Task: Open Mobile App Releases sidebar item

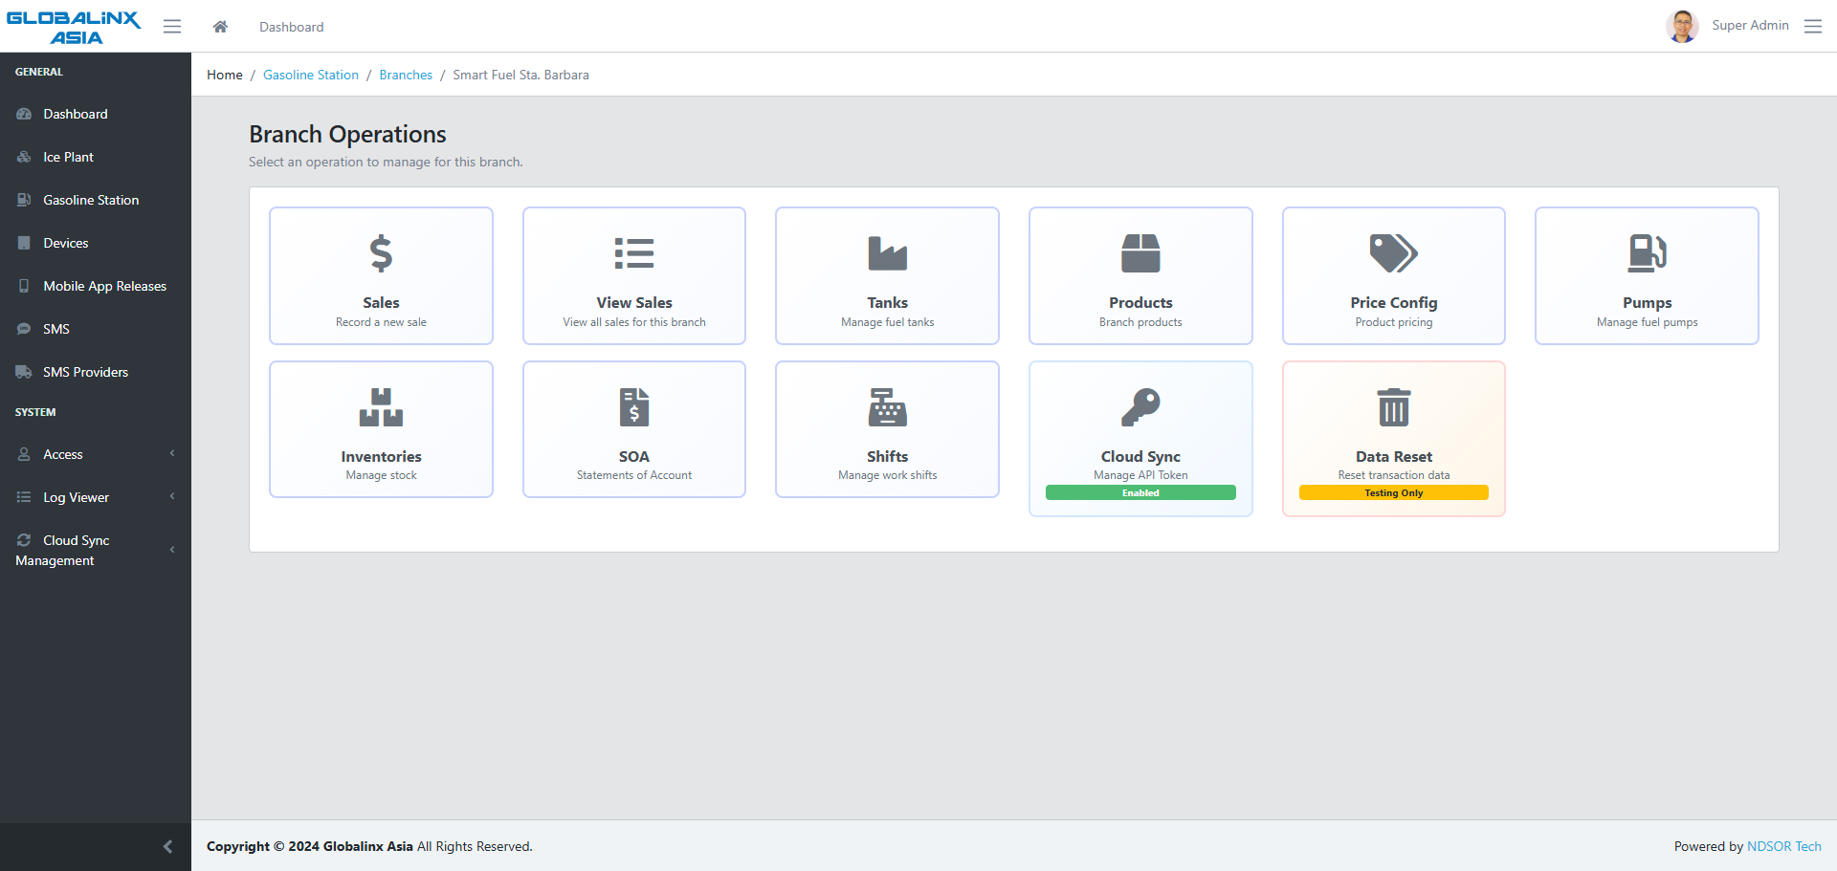Action: (96, 286)
